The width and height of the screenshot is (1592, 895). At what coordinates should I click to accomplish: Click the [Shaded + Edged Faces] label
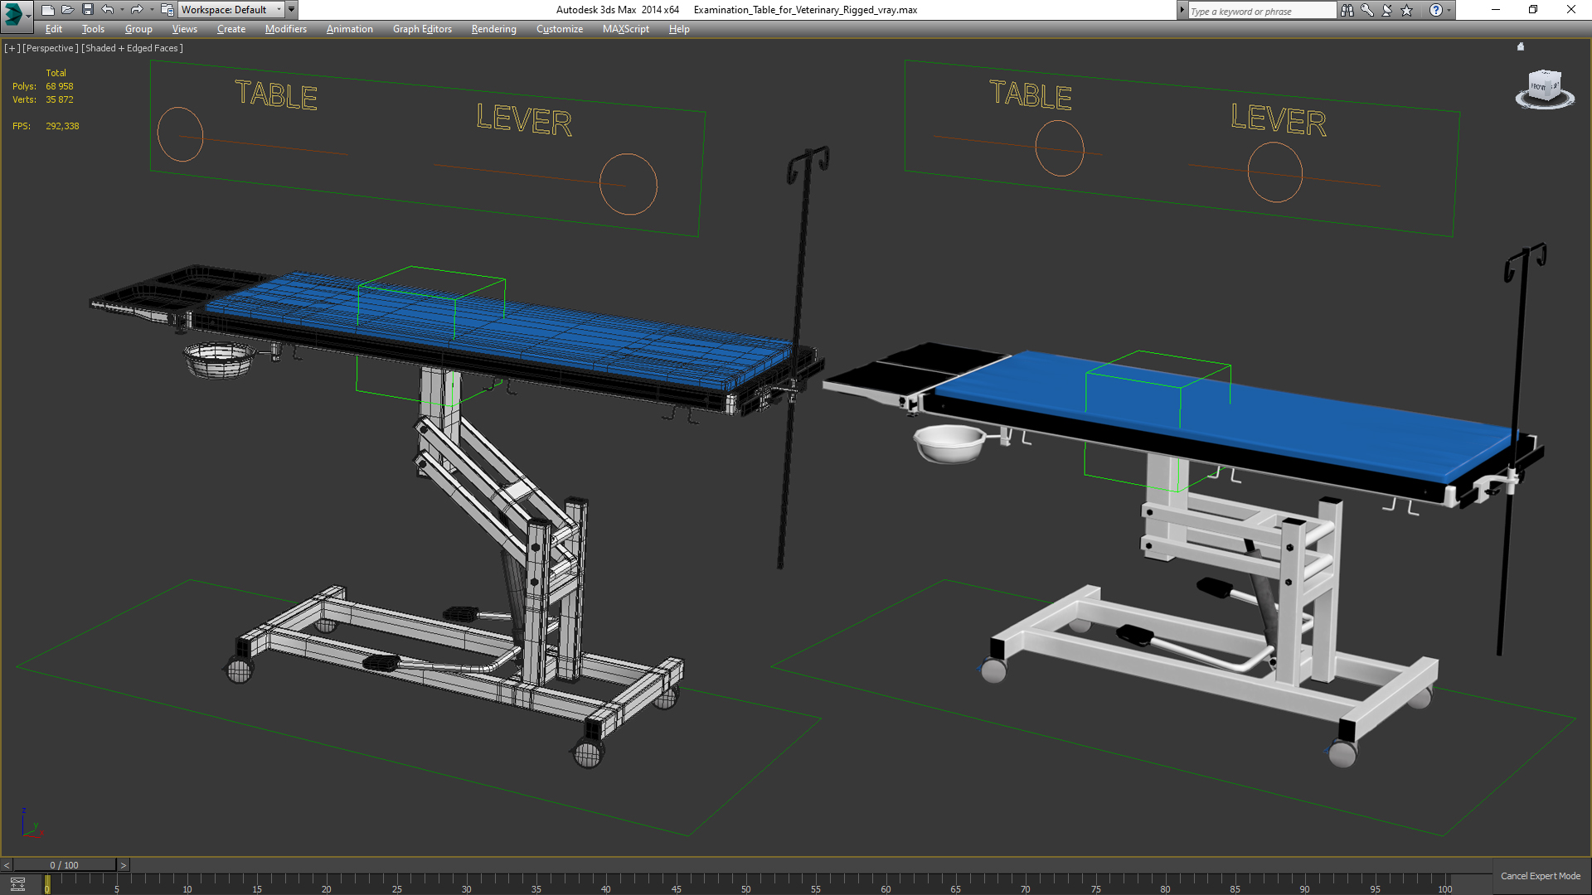point(132,48)
